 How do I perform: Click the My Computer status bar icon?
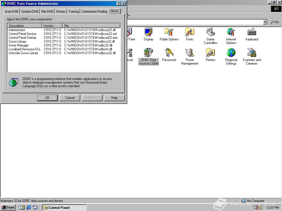pyautogui.click(x=243, y=201)
